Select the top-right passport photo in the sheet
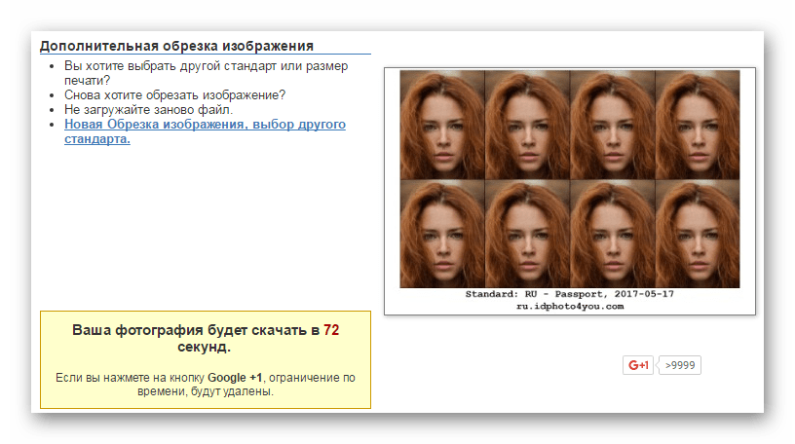This screenshot has width=795, height=444. pyautogui.click(x=697, y=125)
